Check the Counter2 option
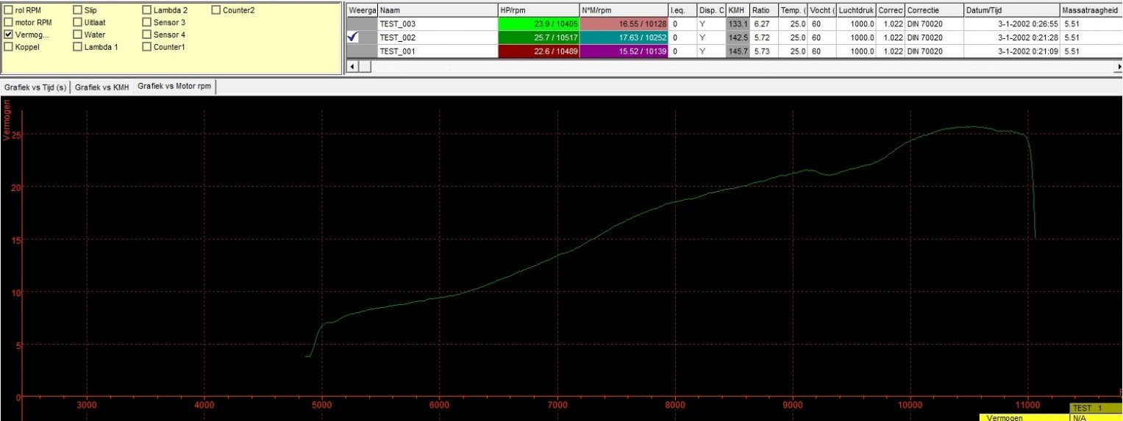Viewport: 1123px width, 421px height. click(x=216, y=10)
